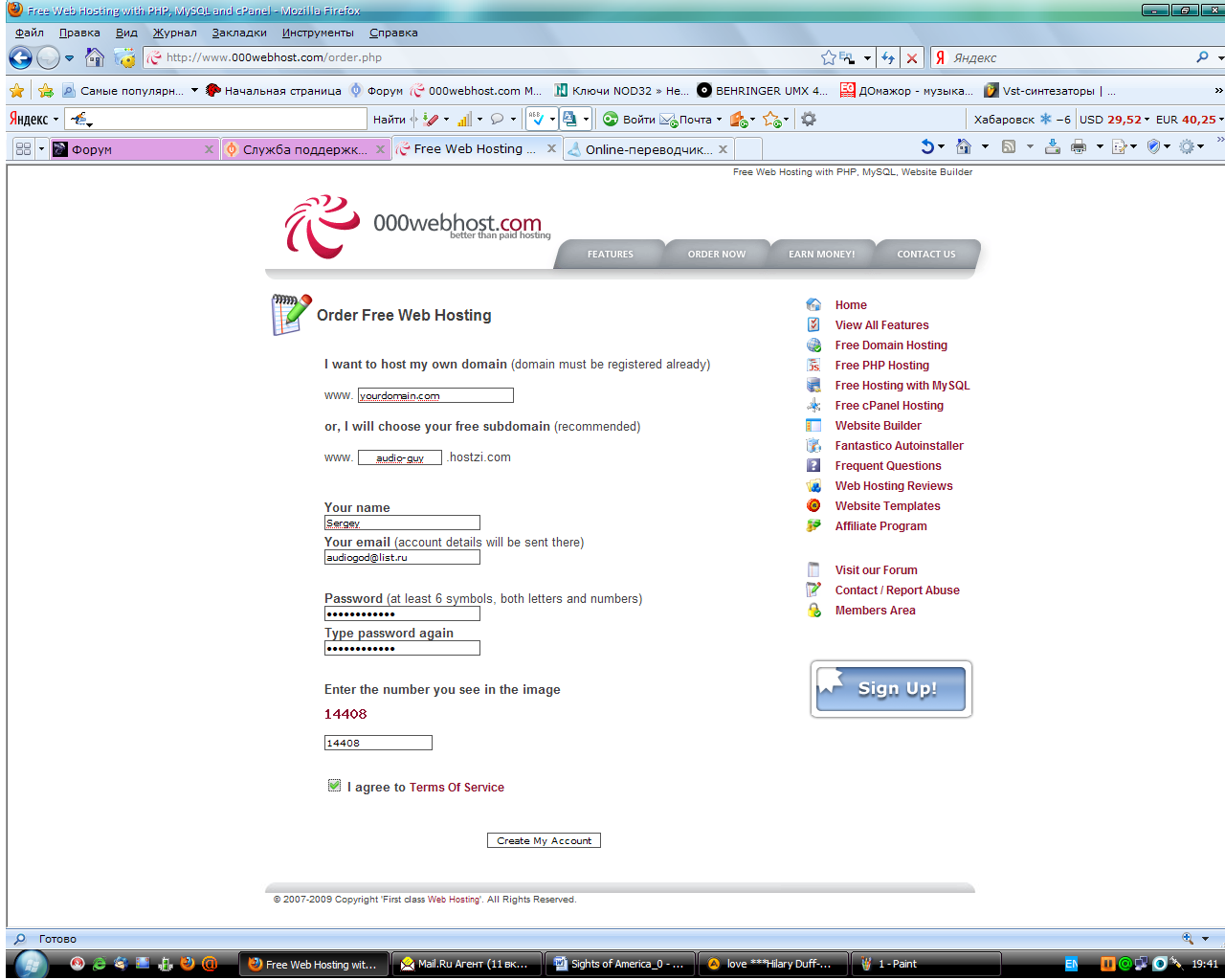Open the Почта dropdown in Yandex bar
Viewport: 1225px width, 980px height.
coord(719,120)
